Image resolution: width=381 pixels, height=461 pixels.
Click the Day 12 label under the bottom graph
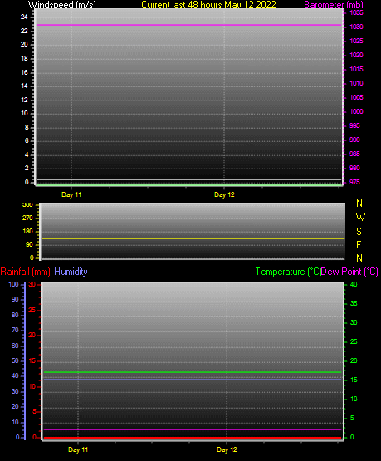(227, 449)
